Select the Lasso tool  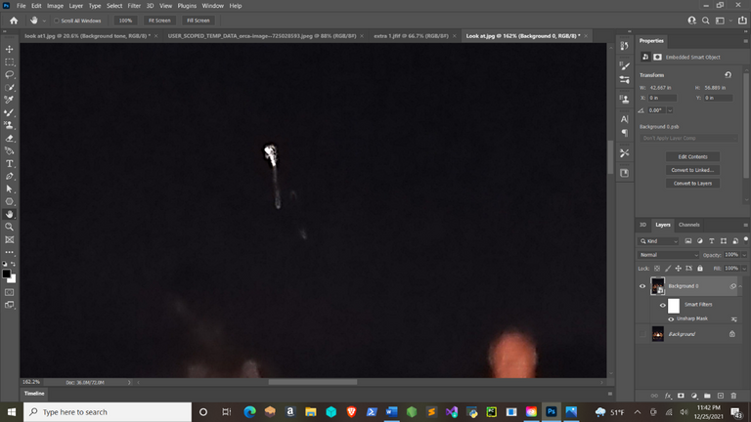pyautogui.click(x=9, y=74)
